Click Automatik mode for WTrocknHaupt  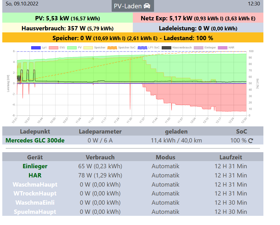click(165, 194)
